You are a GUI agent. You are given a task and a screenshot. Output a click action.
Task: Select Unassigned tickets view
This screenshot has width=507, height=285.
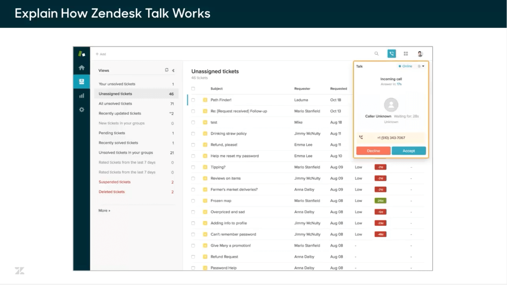pyautogui.click(x=136, y=94)
